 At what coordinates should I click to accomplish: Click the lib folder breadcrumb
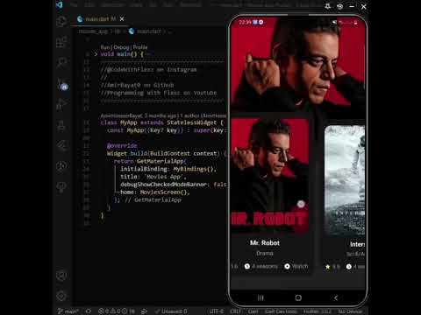[x=118, y=31]
